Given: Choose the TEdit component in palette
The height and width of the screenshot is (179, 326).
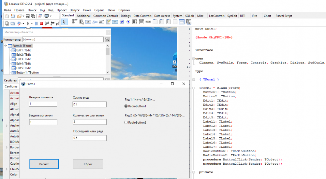Looking at the screenshot, I should [x=102, y=22].
